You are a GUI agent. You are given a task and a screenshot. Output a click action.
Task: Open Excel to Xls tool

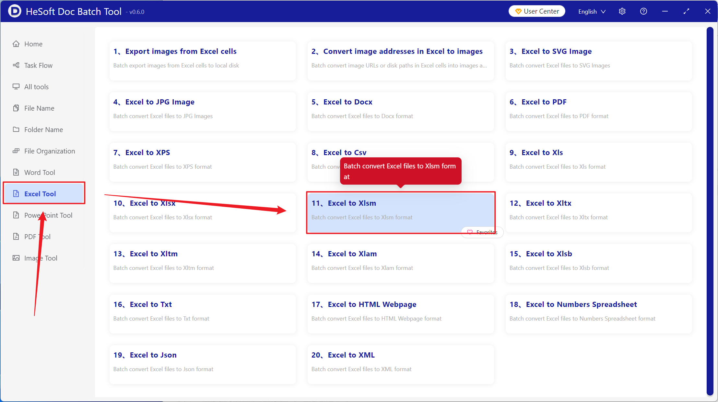pyautogui.click(x=599, y=162)
